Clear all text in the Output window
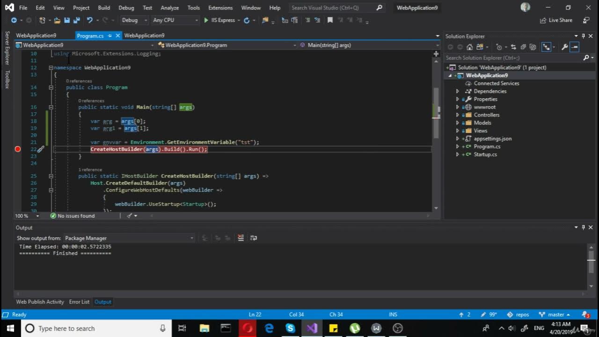This screenshot has width=599, height=337. pos(241,238)
